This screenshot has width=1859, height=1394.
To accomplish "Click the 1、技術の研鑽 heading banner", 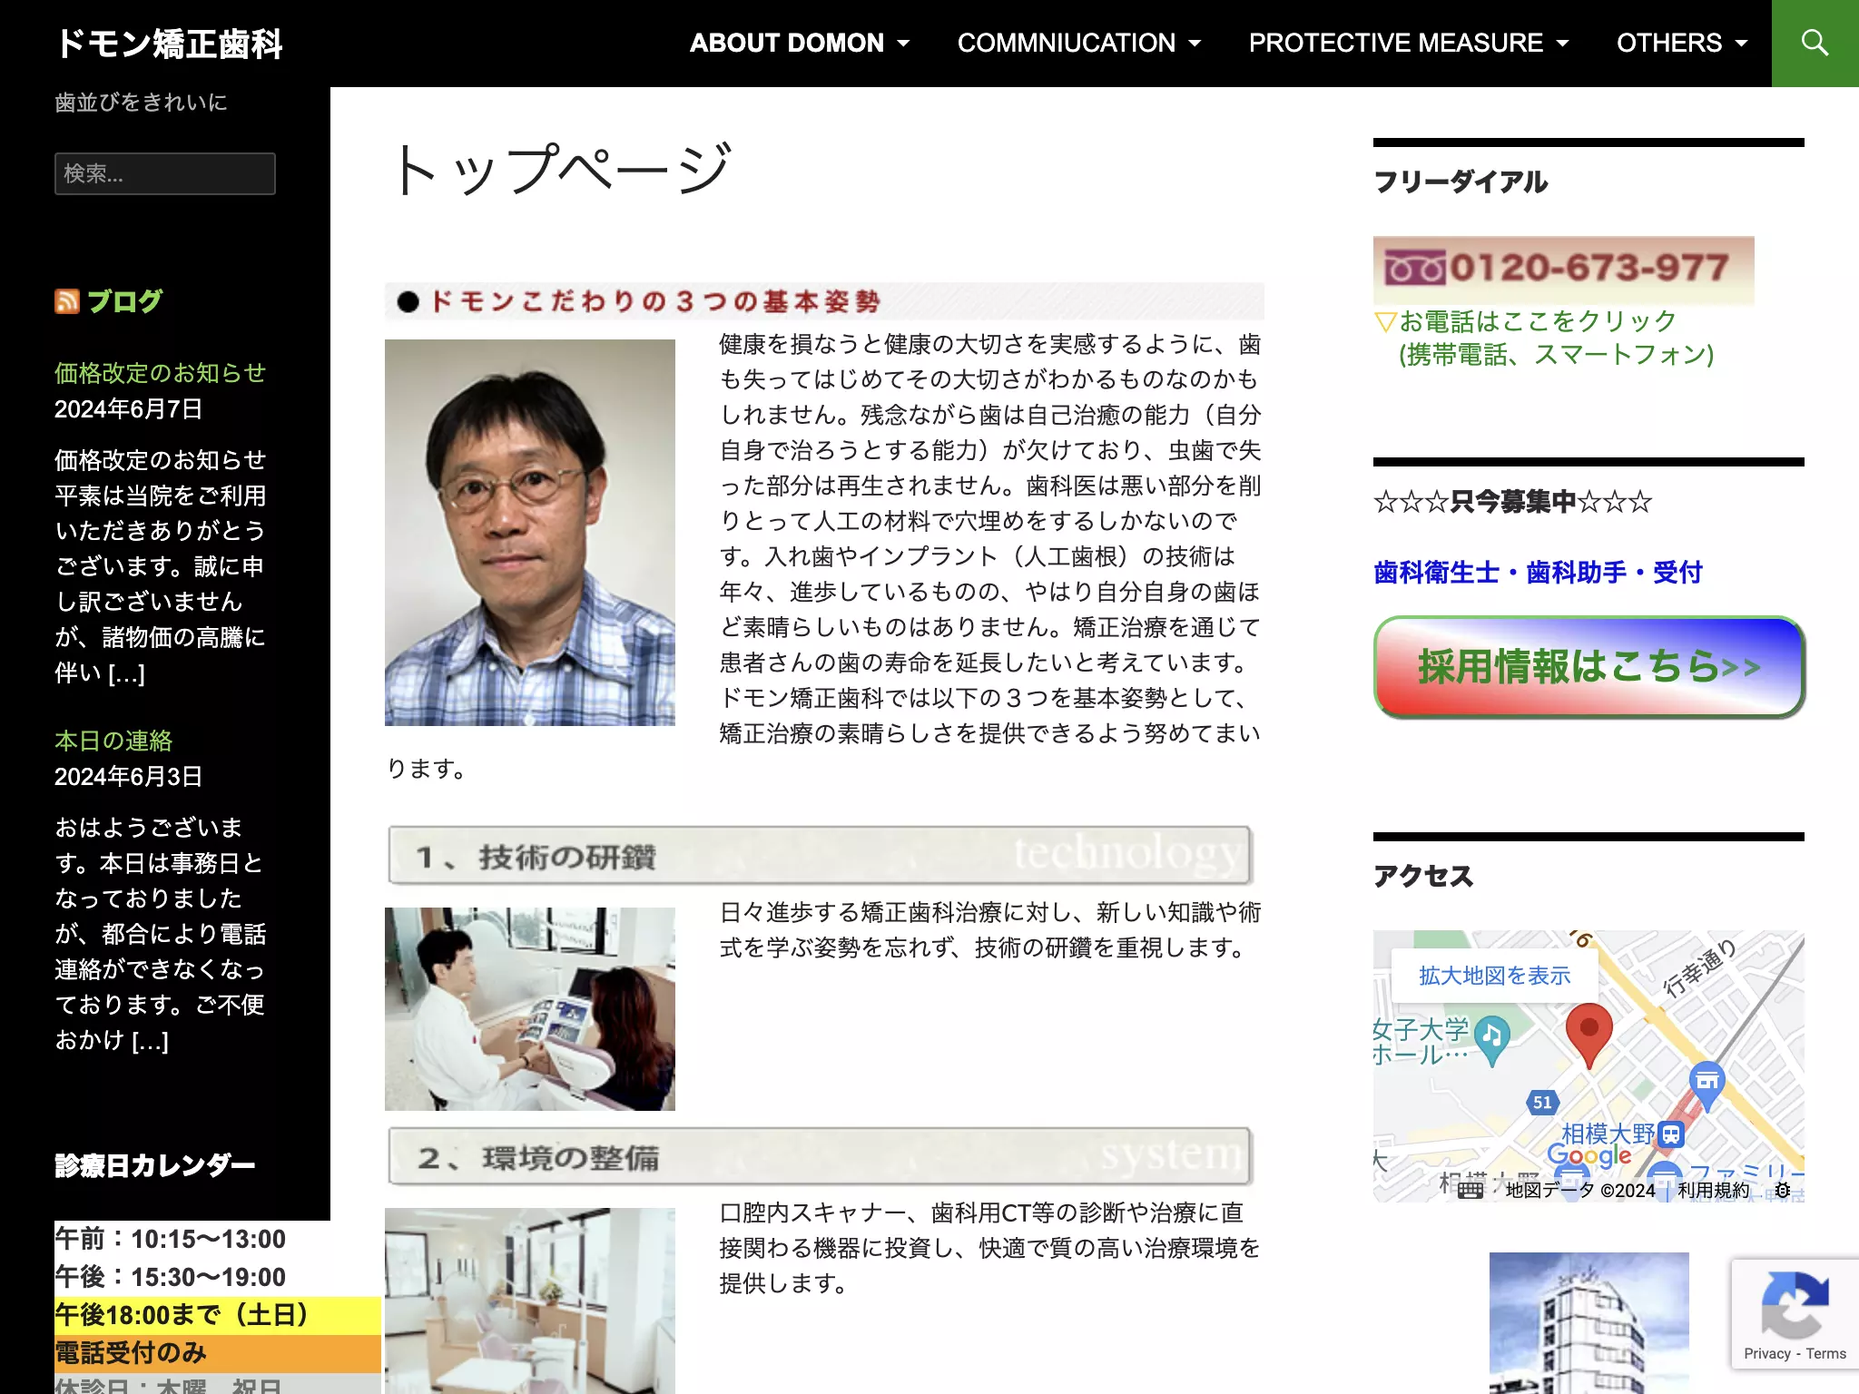I will pyautogui.click(x=821, y=855).
